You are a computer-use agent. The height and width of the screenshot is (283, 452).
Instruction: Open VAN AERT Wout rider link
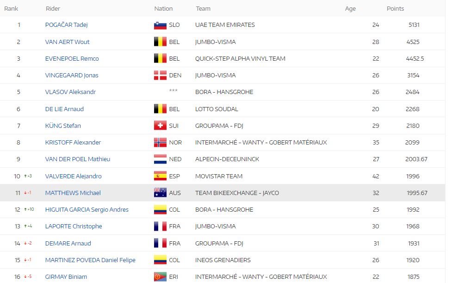(x=68, y=42)
